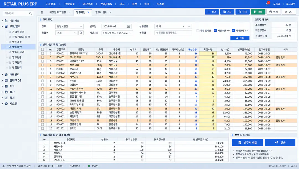
Task: Click the 발주서 생성 button
Action: click(x=247, y=142)
